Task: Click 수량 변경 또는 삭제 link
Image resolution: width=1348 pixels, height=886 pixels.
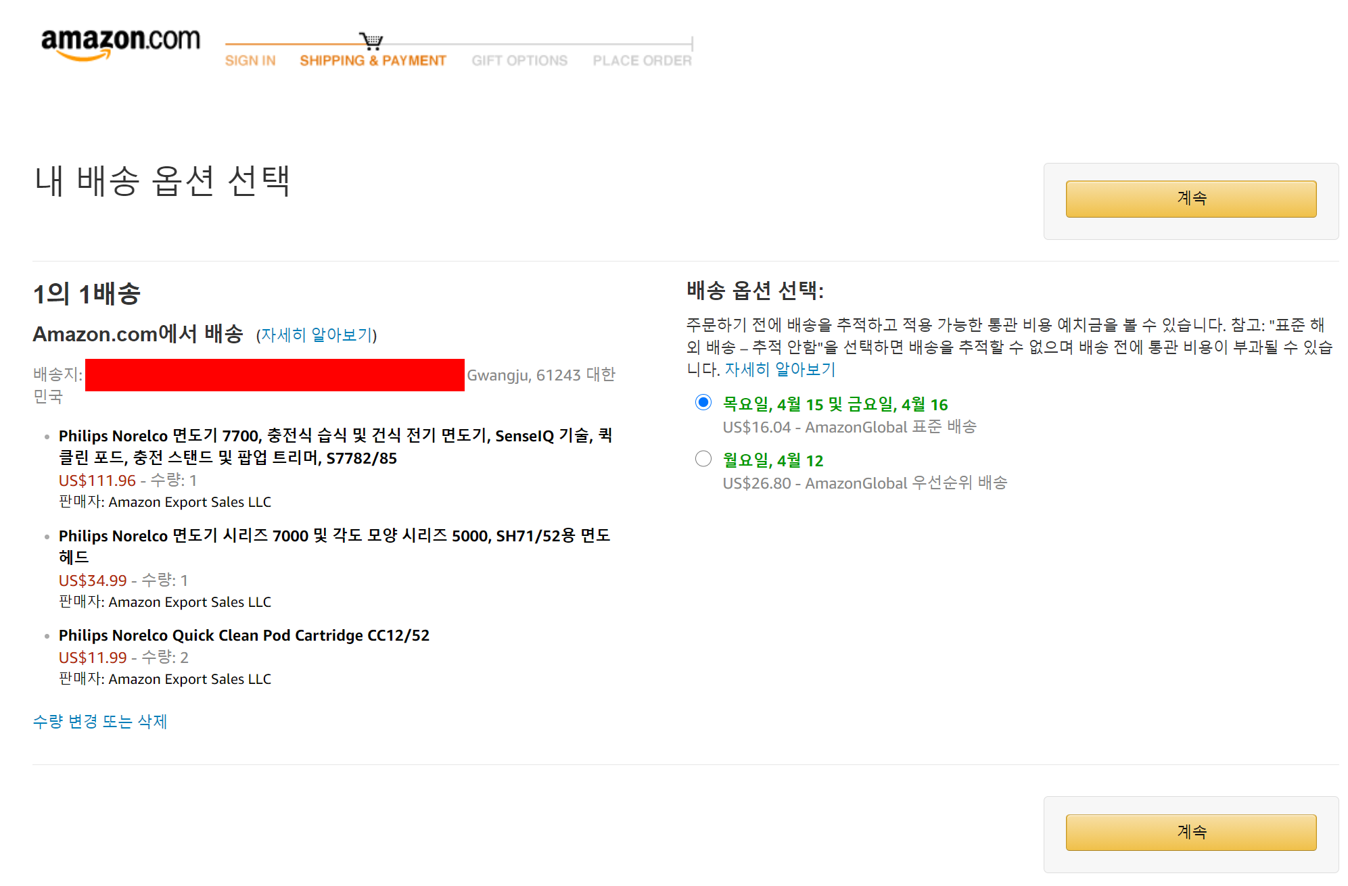Action: (x=100, y=722)
